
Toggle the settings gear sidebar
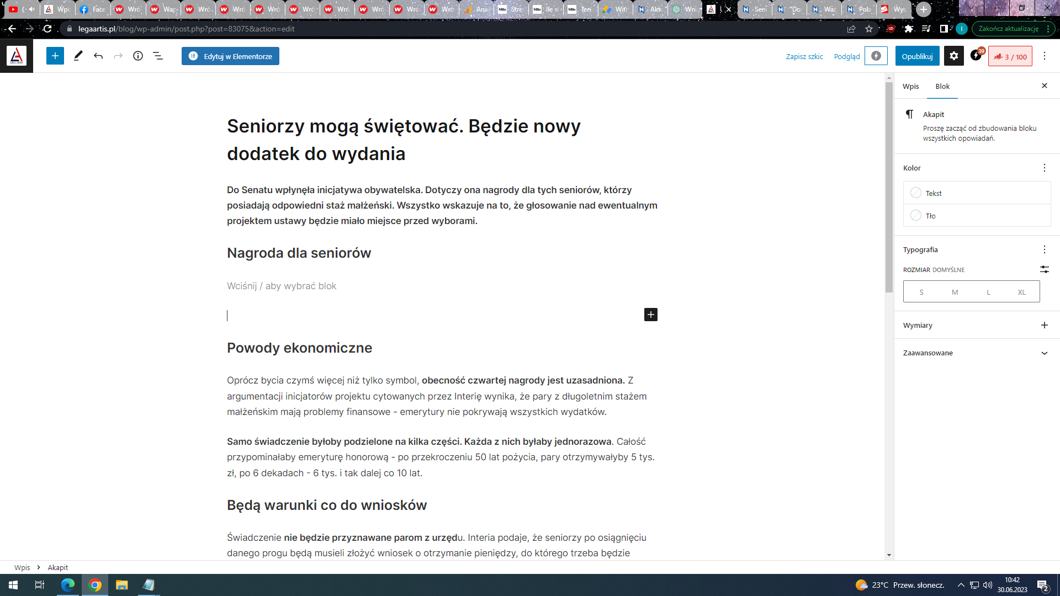click(x=953, y=56)
